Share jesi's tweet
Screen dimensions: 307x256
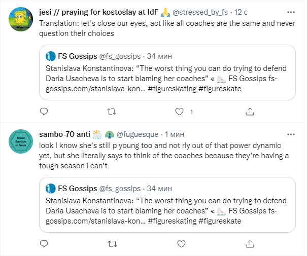pyautogui.click(x=249, y=111)
